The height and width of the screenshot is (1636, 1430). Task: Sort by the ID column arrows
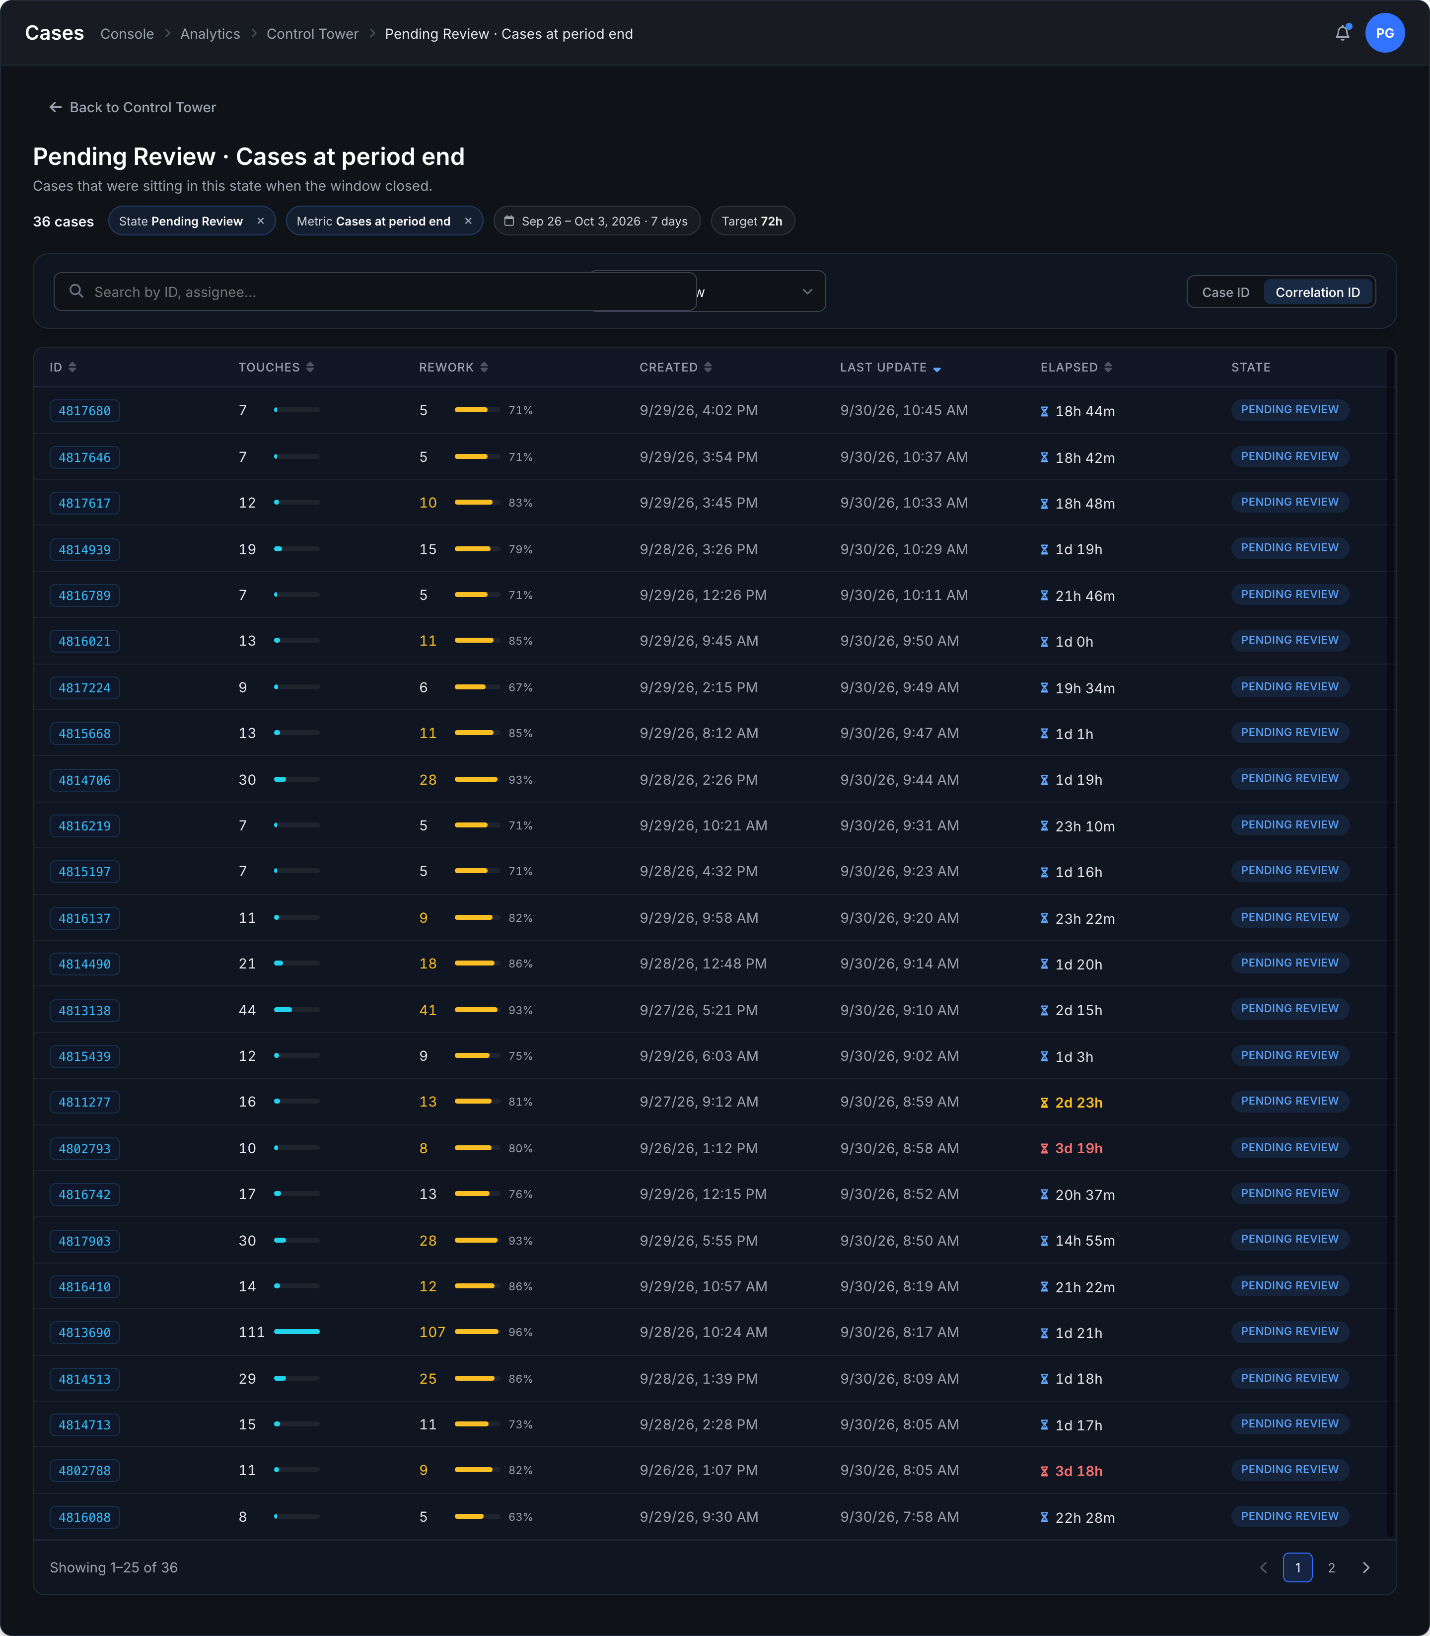point(72,367)
